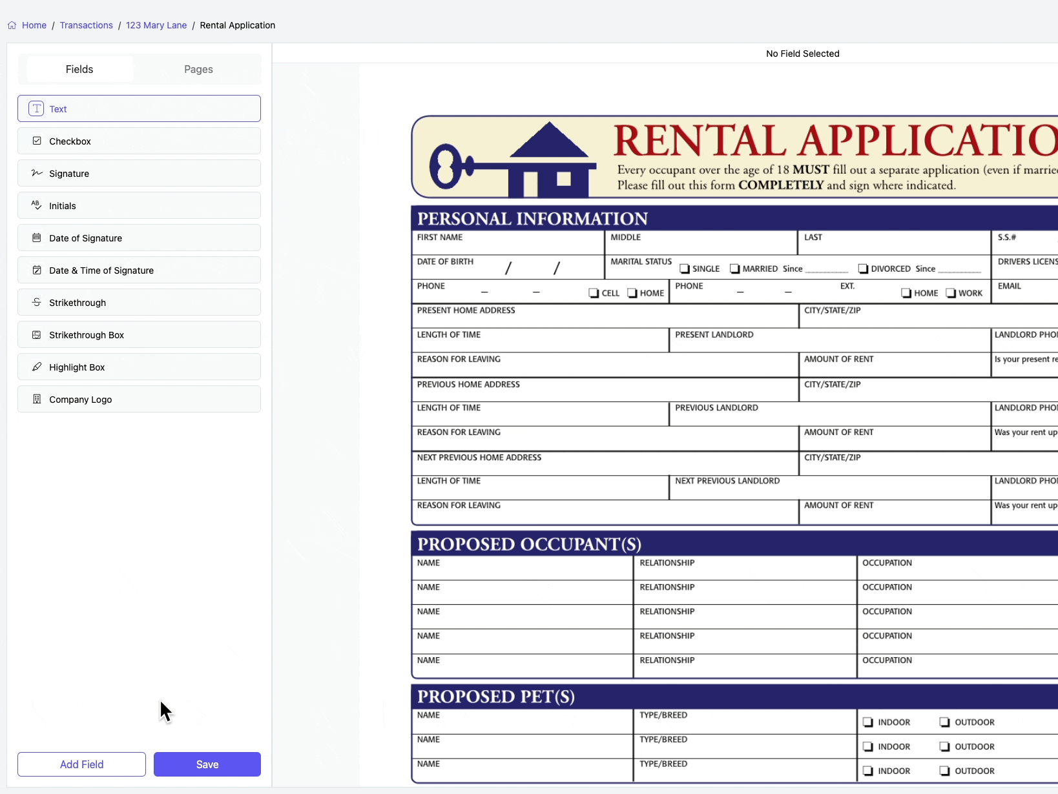This screenshot has height=794, width=1058.
Task: Click the PREVIOUS LANDLORD cell
Action: click(x=830, y=414)
